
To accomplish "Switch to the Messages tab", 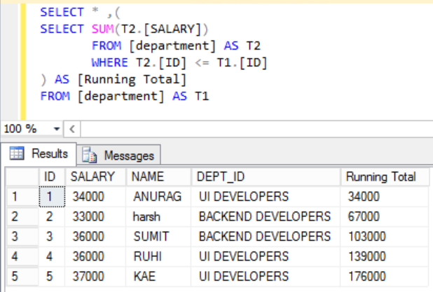I will point(118,155).
